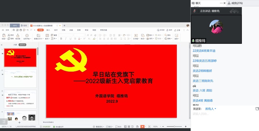Screen dimensions: 259x131
Task: Select slide 2 thumbnail 为什么要加入中国共产党
Action: pyautogui.click(x=20, y=78)
